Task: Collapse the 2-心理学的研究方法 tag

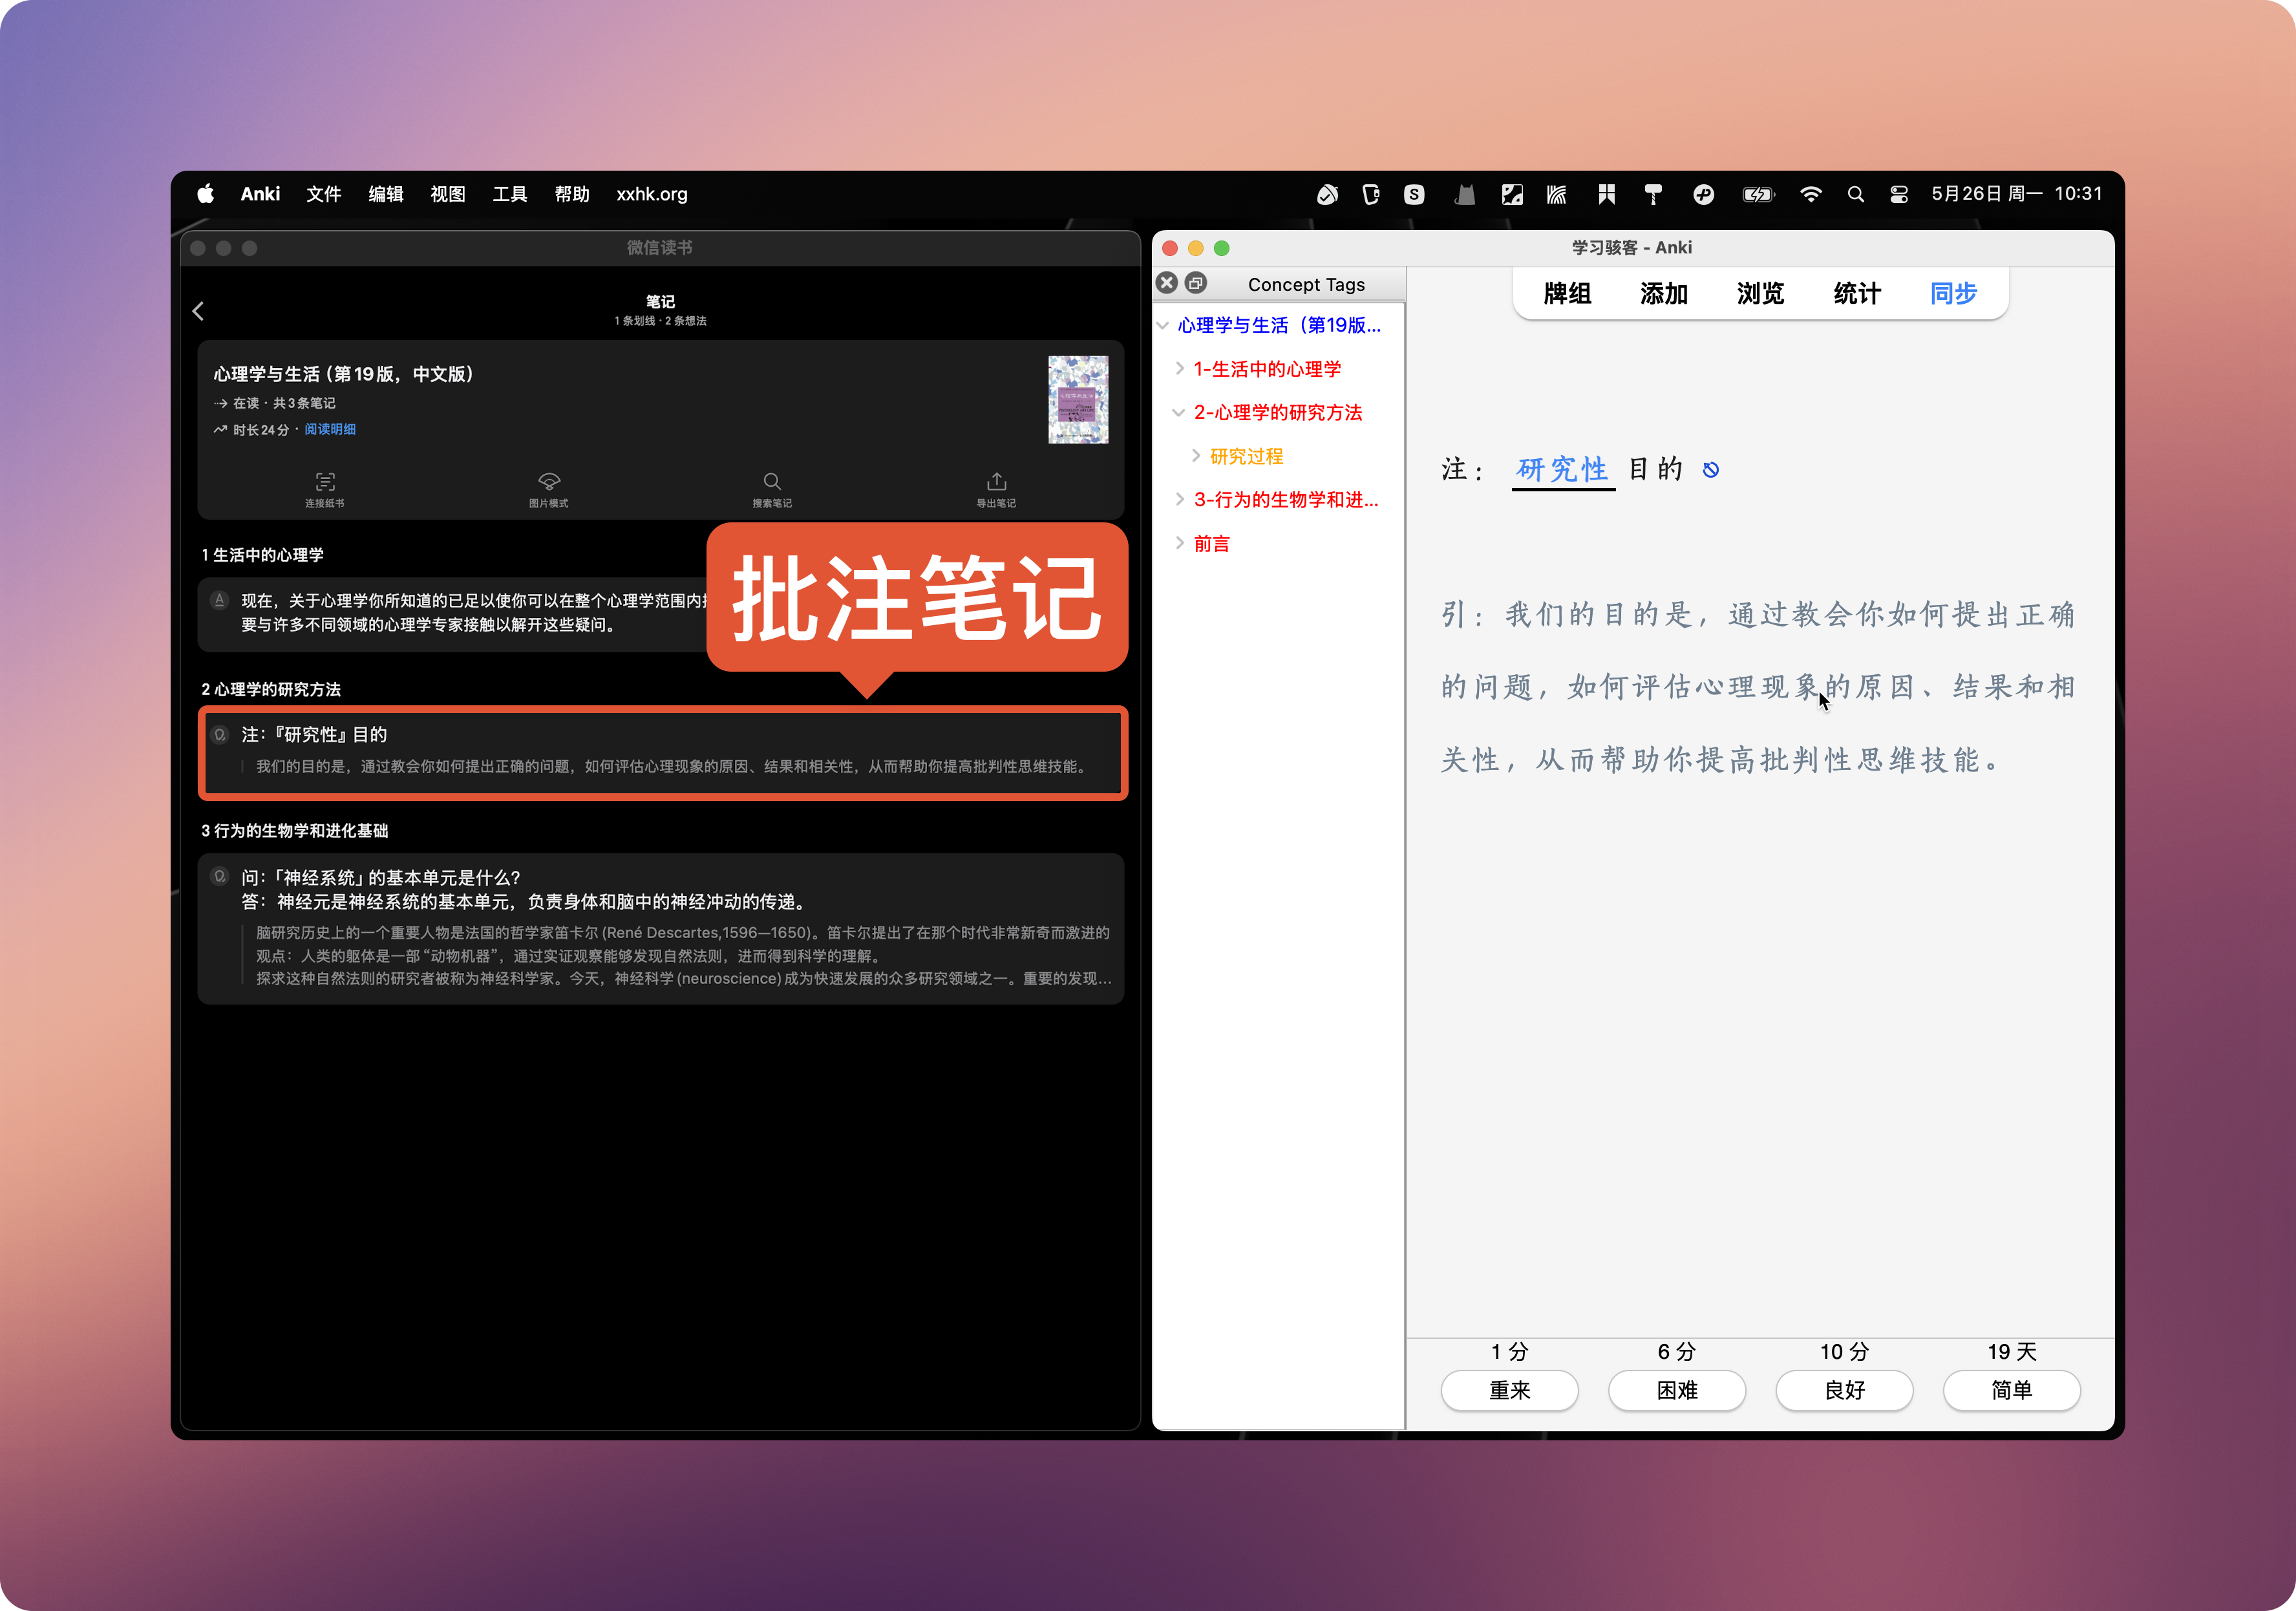Action: tap(1179, 412)
